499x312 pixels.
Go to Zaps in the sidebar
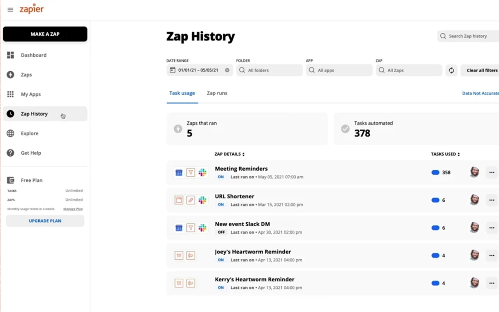45,75
